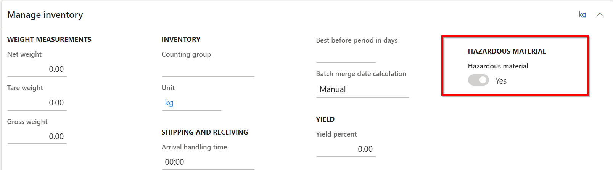This screenshot has height=170, width=613.
Task: Click the Yield percent input field
Action: (x=346, y=149)
